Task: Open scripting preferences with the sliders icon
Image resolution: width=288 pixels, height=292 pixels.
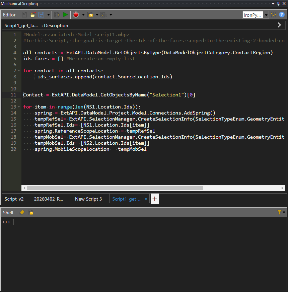Action: click(x=274, y=15)
